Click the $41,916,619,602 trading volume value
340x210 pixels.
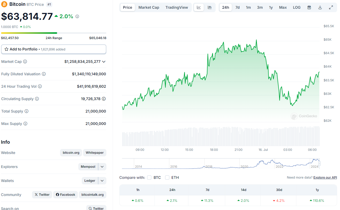click(x=92, y=86)
